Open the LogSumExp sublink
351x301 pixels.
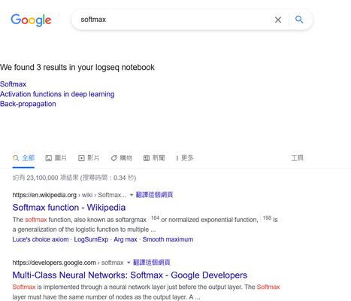tap(91, 239)
